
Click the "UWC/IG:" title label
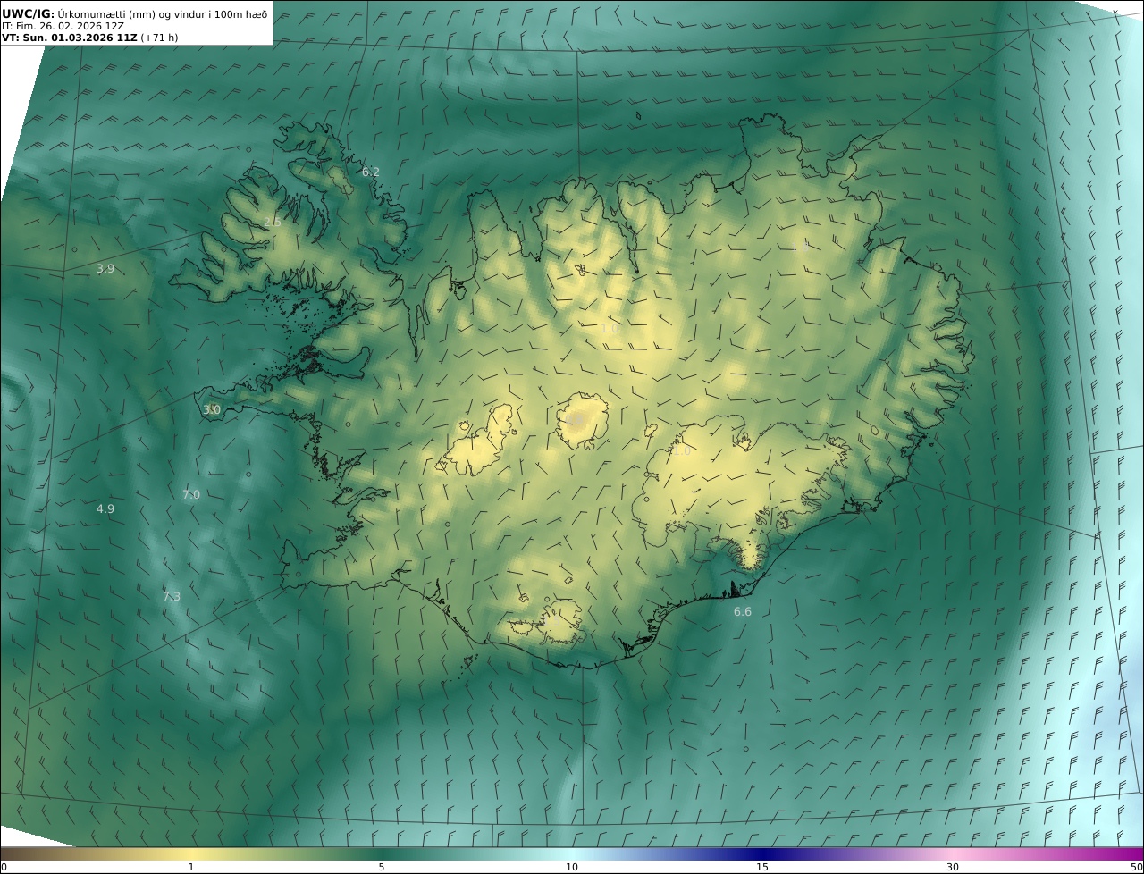pos(28,13)
